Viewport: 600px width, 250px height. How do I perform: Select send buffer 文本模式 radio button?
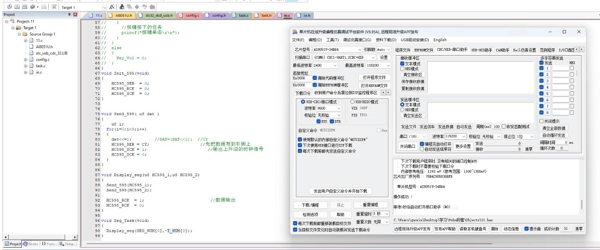[402, 105]
